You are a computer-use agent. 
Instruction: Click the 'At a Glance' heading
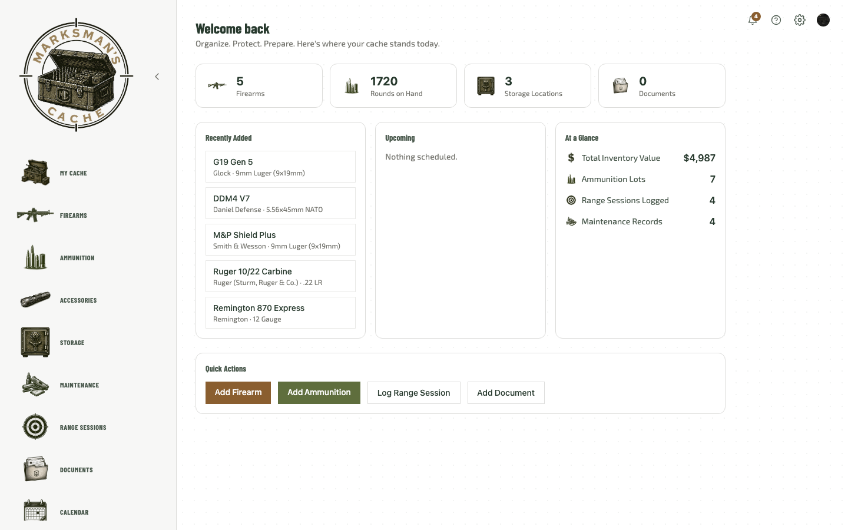582,138
